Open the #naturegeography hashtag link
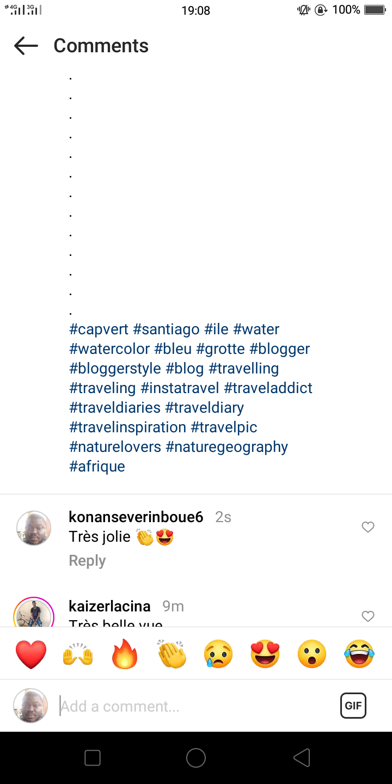This screenshot has height=784, width=392. [x=226, y=447]
